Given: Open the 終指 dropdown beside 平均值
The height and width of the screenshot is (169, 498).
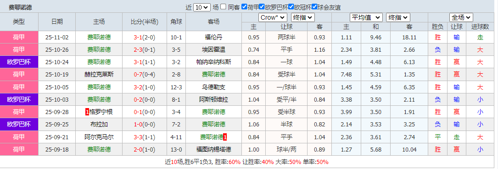Looking at the screenshot, I should point(398,17).
